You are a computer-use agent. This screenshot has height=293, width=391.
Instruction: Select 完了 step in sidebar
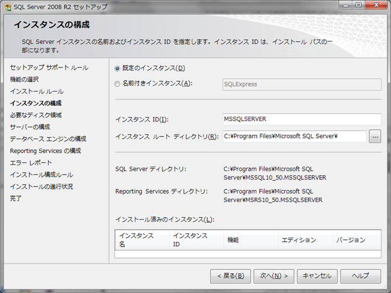point(16,199)
